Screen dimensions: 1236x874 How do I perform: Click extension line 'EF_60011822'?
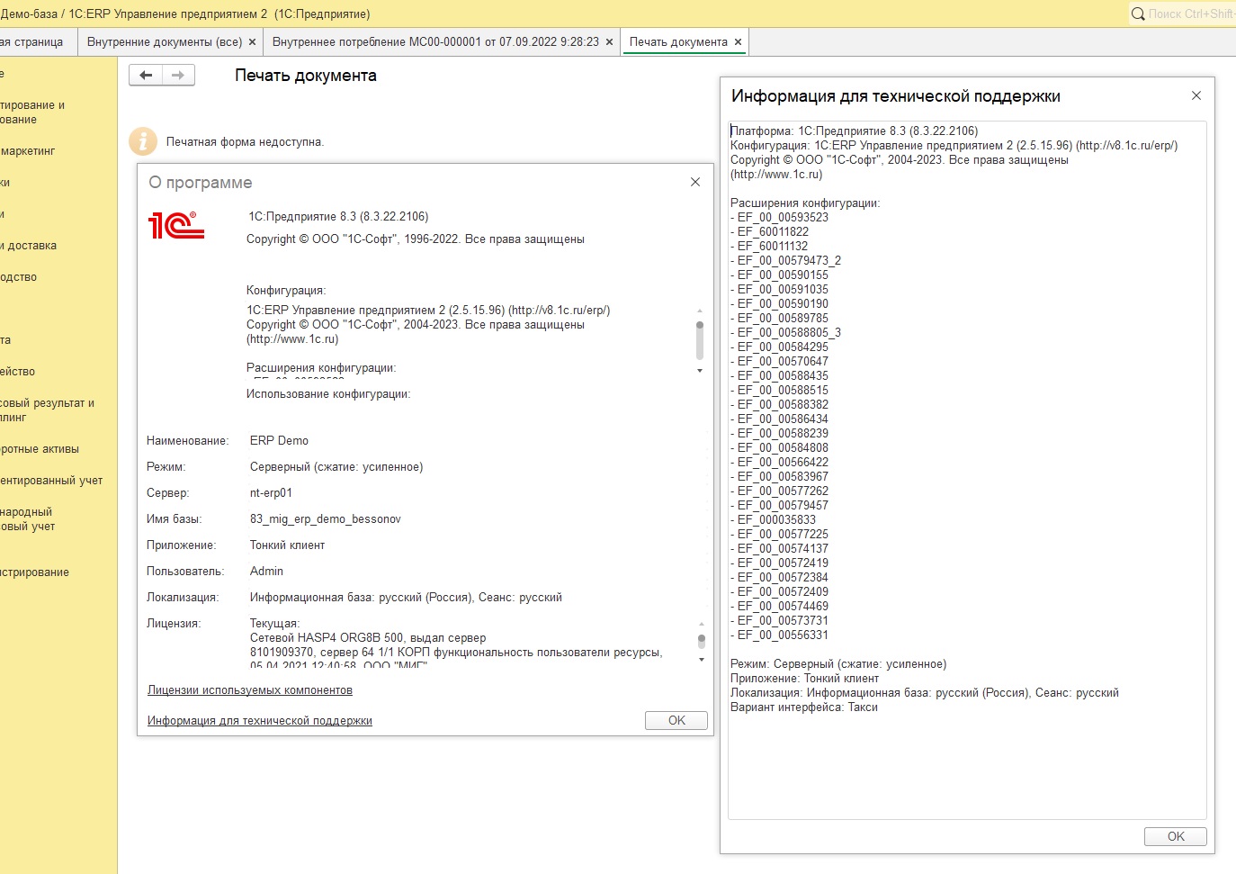[769, 232]
